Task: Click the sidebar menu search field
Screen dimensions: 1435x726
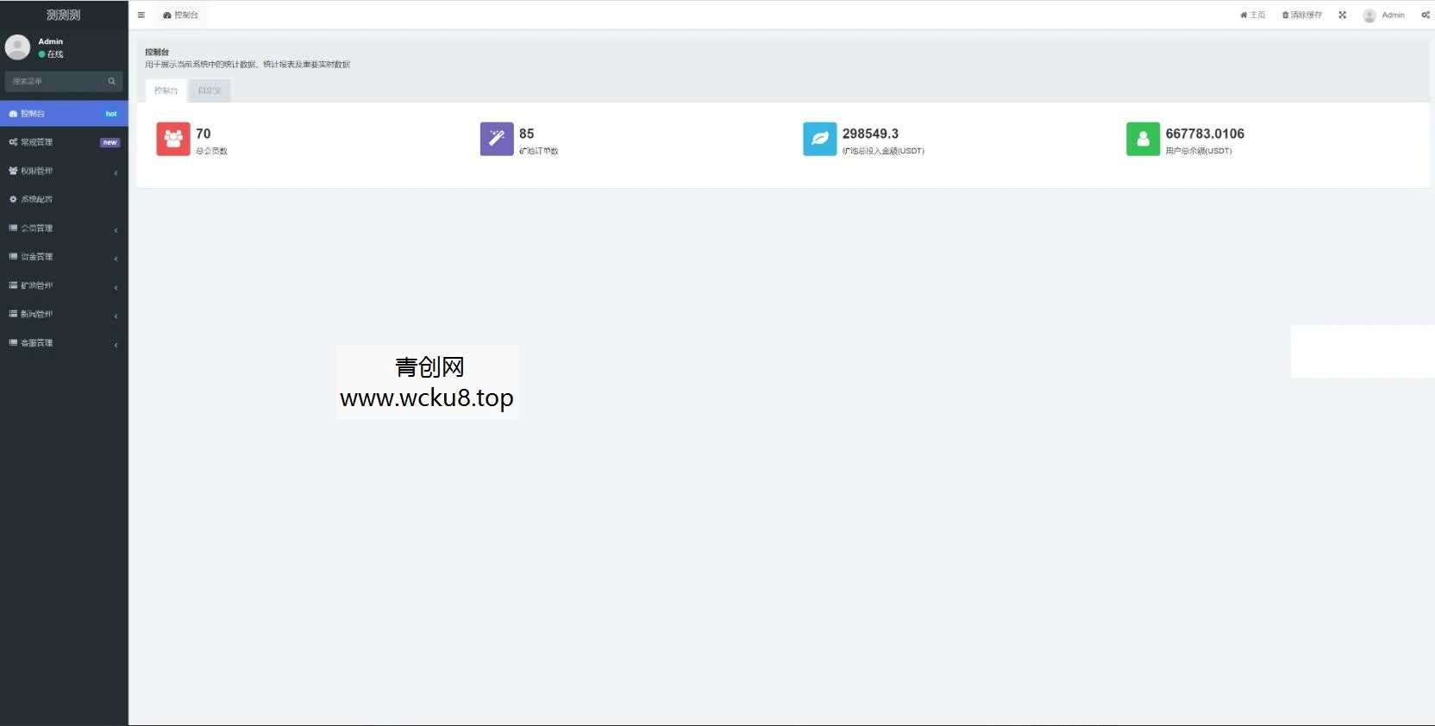Action: coord(56,81)
